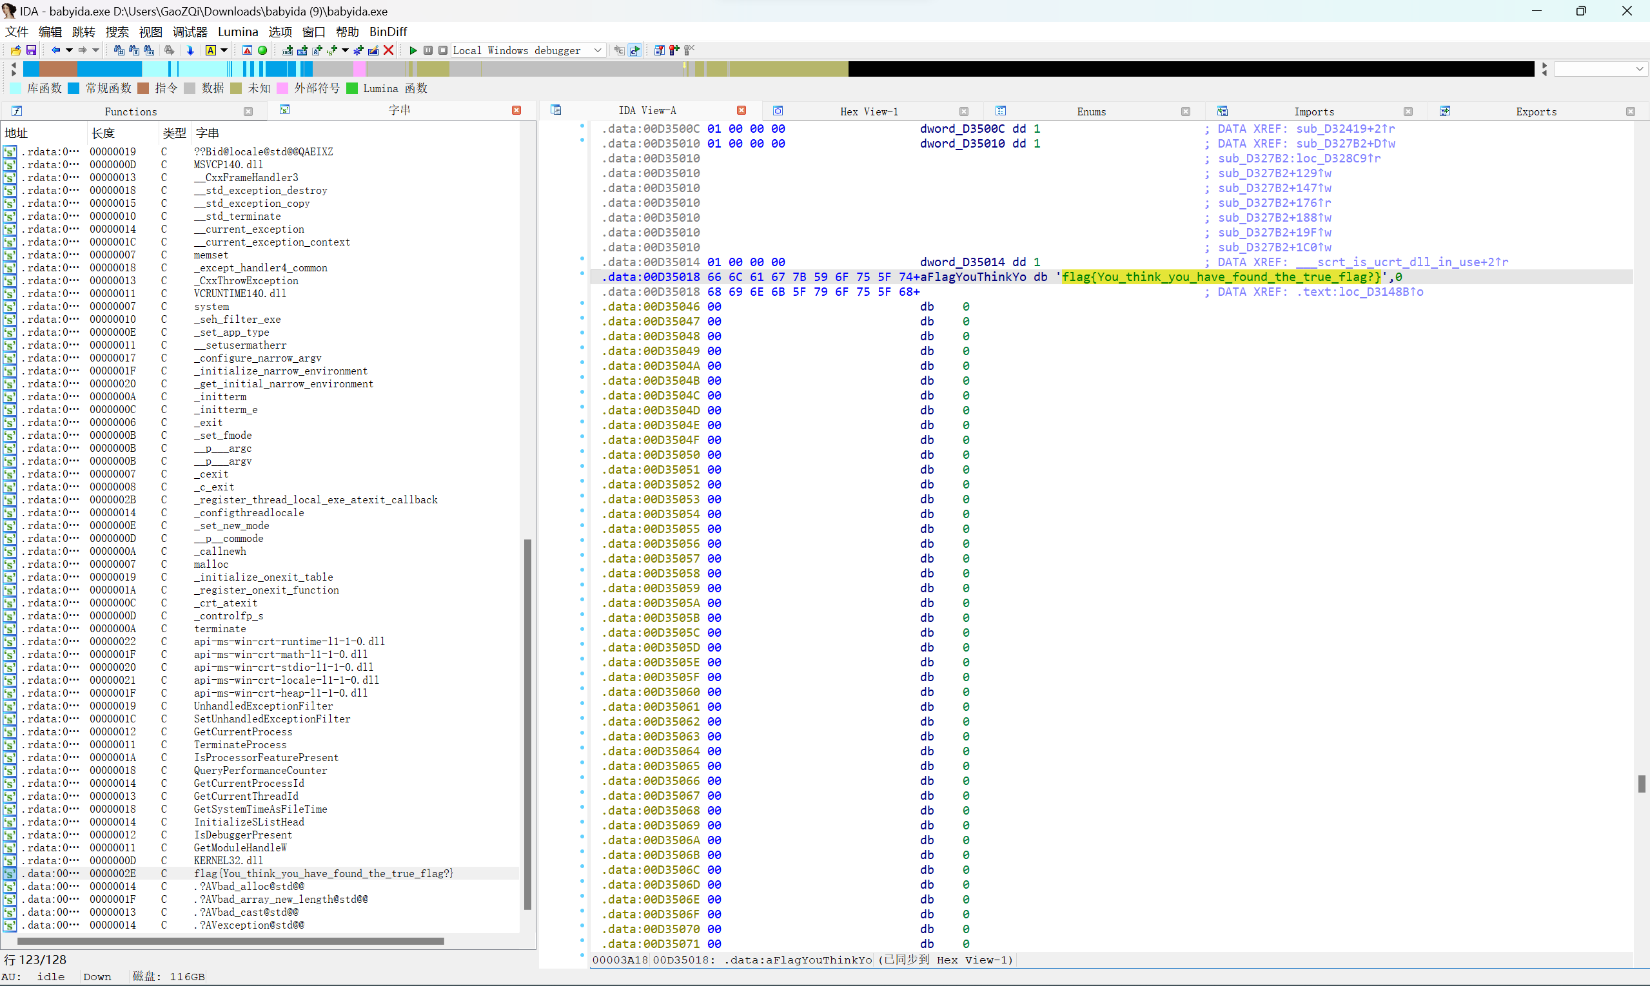Click the string-style 's+' icon
This screenshot has width=1650, height=986.
tap(333, 50)
